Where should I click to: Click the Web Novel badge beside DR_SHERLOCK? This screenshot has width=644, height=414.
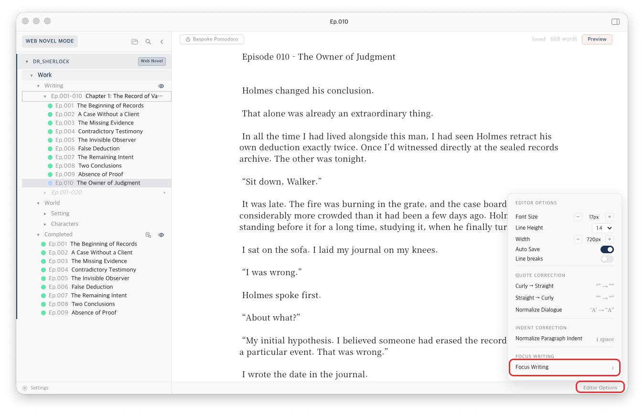[152, 61]
